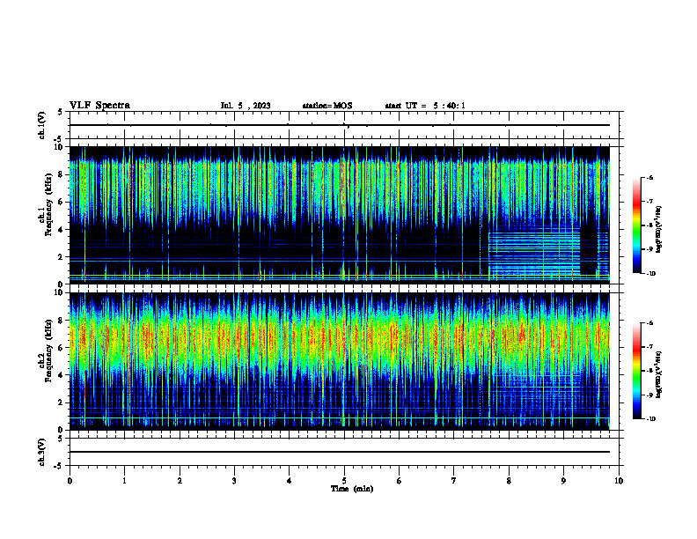Click the ch.1 color bar log(PSD) label
The width and height of the screenshot is (697, 539).
(659, 229)
